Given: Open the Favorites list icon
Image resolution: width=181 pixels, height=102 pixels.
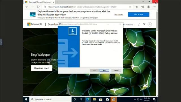Looking at the screenshot, I should coord(137,7).
